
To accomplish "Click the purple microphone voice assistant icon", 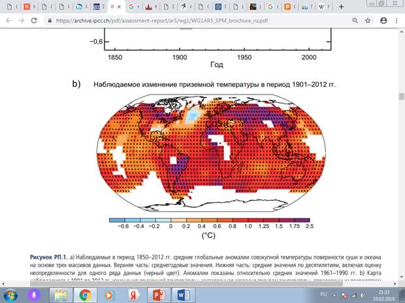I will click(34, 295).
